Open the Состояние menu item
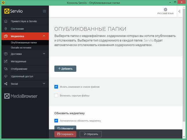Screen dimensions: 187x140 pyautogui.click(x=25, y=29)
